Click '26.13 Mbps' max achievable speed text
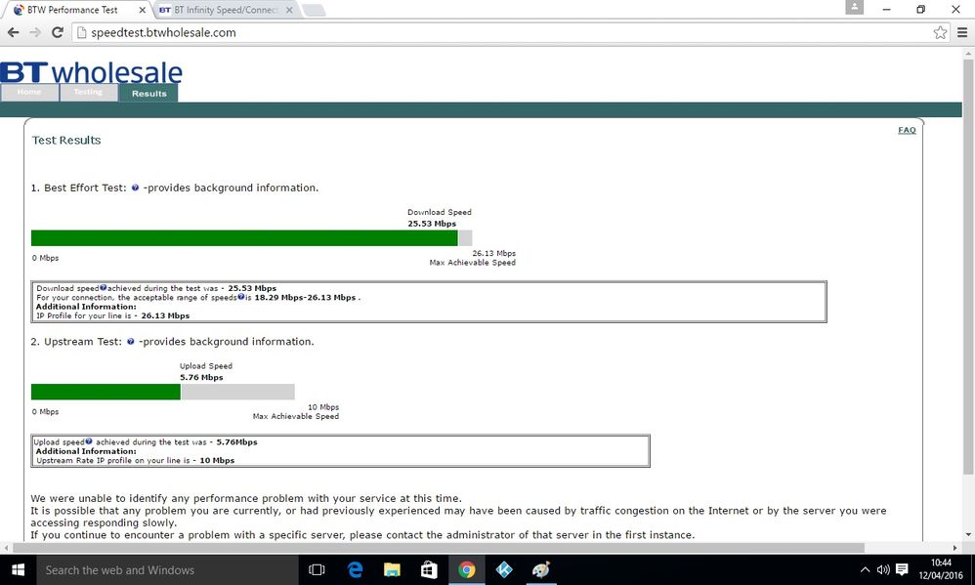Image resolution: width=975 pixels, height=585 pixels. point(493,253)
